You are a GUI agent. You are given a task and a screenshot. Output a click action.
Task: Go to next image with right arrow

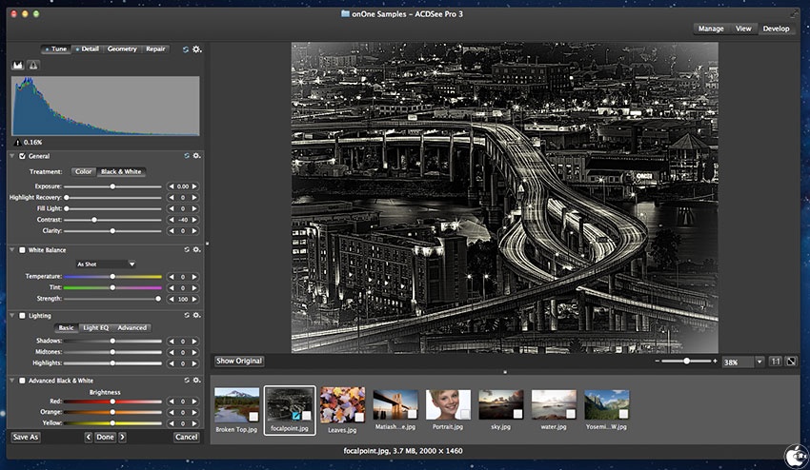pos(122,437)
